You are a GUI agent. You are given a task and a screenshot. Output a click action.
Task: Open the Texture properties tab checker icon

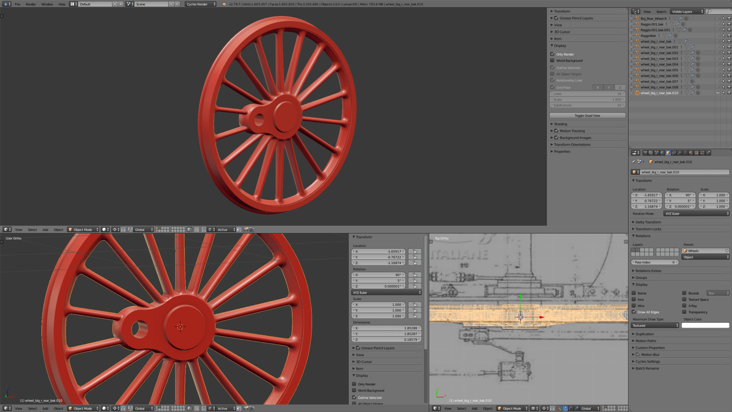pos(697,153)
